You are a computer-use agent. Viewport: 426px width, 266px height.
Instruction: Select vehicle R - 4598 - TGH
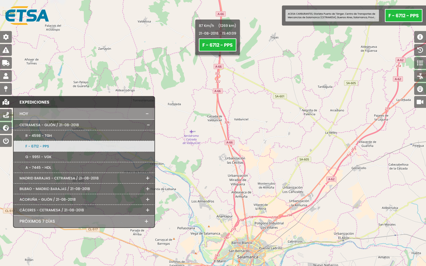(x=38, y=136)
